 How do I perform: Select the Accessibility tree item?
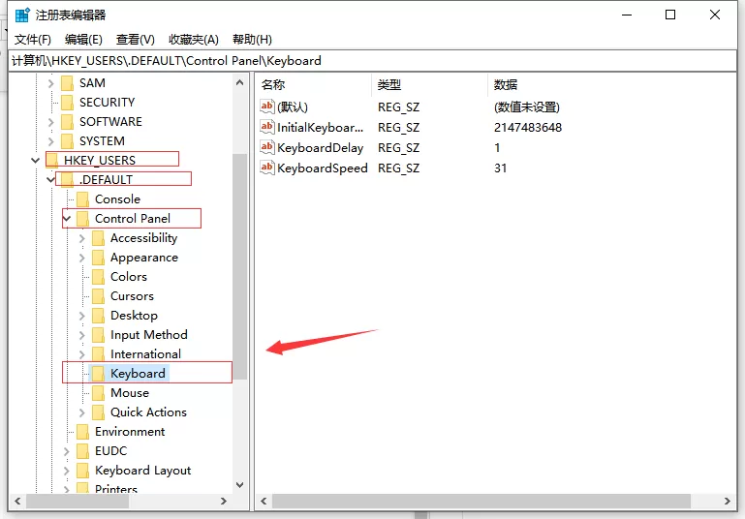click(144, 238)
